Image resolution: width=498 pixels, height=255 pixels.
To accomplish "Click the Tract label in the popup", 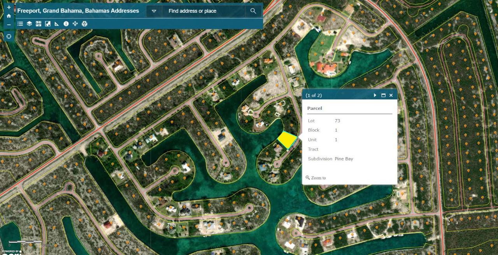I will (313, 149).
